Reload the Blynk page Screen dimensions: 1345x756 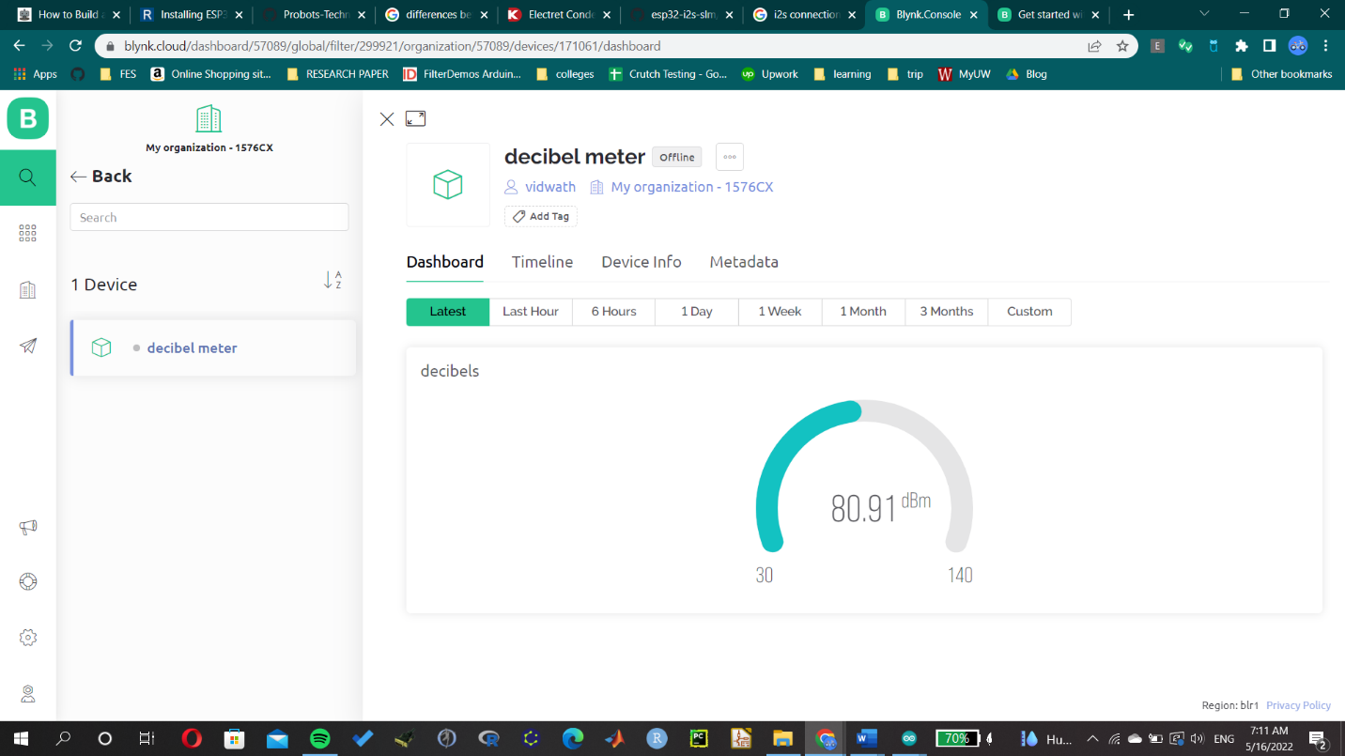tap(77, 46)
